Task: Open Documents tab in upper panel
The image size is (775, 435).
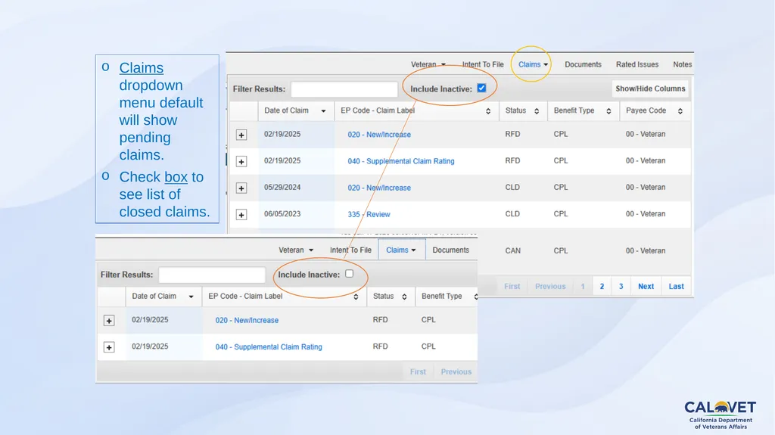Action: 583,64
